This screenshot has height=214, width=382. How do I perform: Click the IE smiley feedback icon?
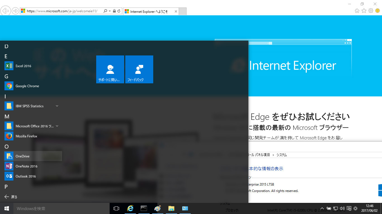378,11
